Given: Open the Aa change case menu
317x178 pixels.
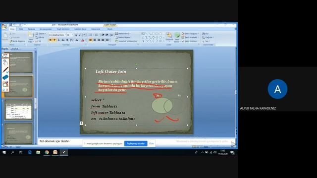Looking at the screenshot, I should pos(77,40).
